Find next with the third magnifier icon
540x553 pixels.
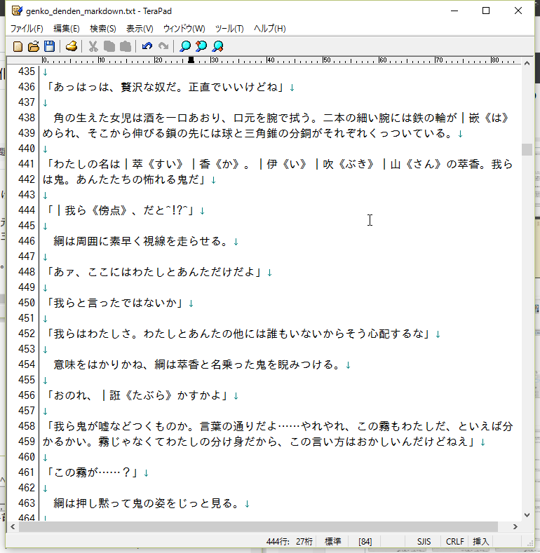pyautogui.click(x=218, y=46)
